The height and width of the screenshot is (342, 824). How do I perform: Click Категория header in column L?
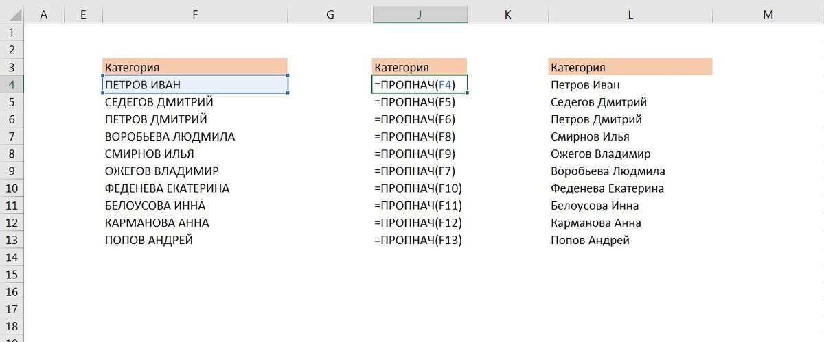click(x=630, y=67)
